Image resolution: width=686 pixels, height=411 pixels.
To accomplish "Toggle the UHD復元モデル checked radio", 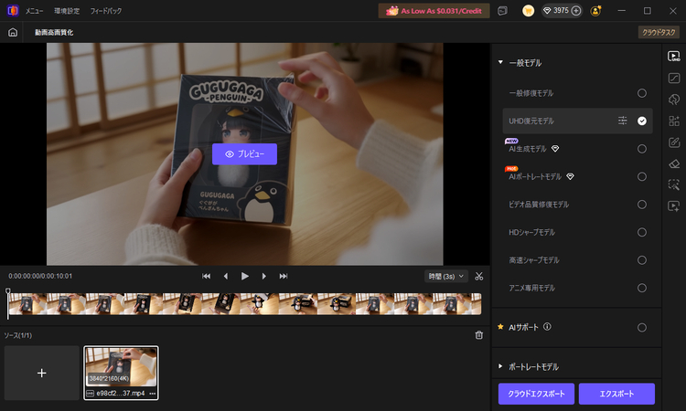I will [642, 121].
